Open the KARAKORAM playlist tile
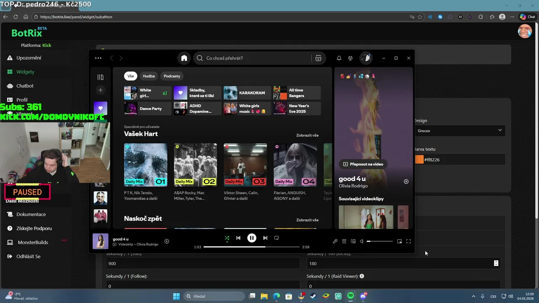Image resolution: width=539 pixels, height=303 pixels. click(247, 93)
